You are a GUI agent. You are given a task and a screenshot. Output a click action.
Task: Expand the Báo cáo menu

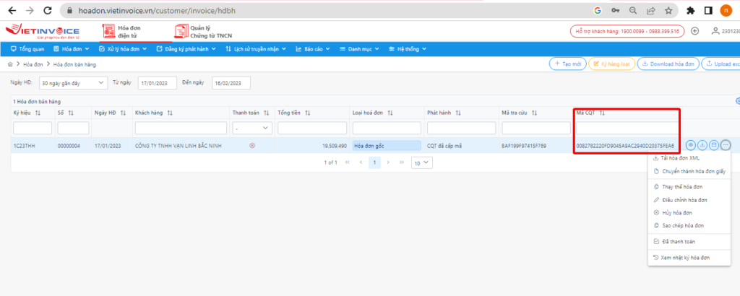tap(313, 49)
